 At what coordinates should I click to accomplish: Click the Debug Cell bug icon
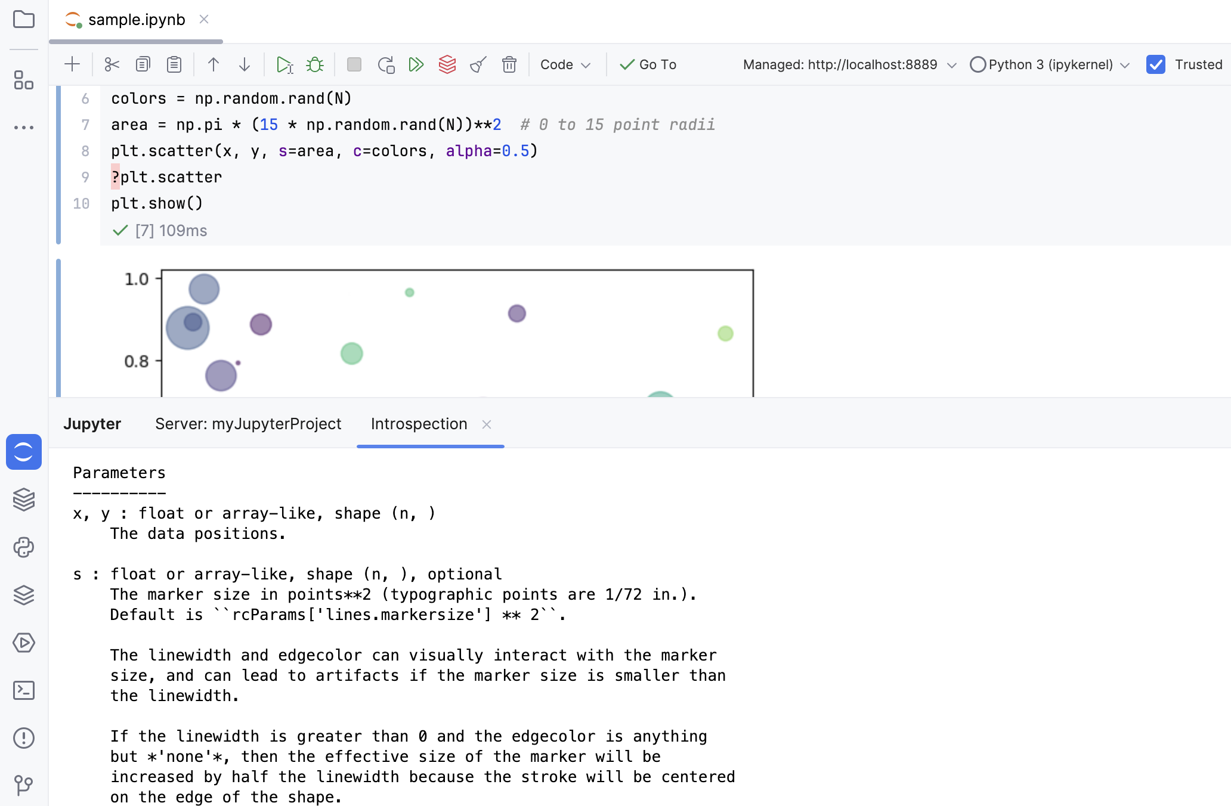315,64
